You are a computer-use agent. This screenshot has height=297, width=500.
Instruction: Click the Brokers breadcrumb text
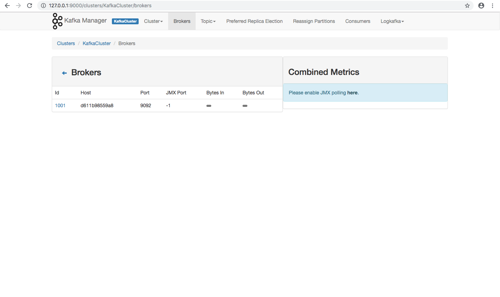tap(127, 43)
